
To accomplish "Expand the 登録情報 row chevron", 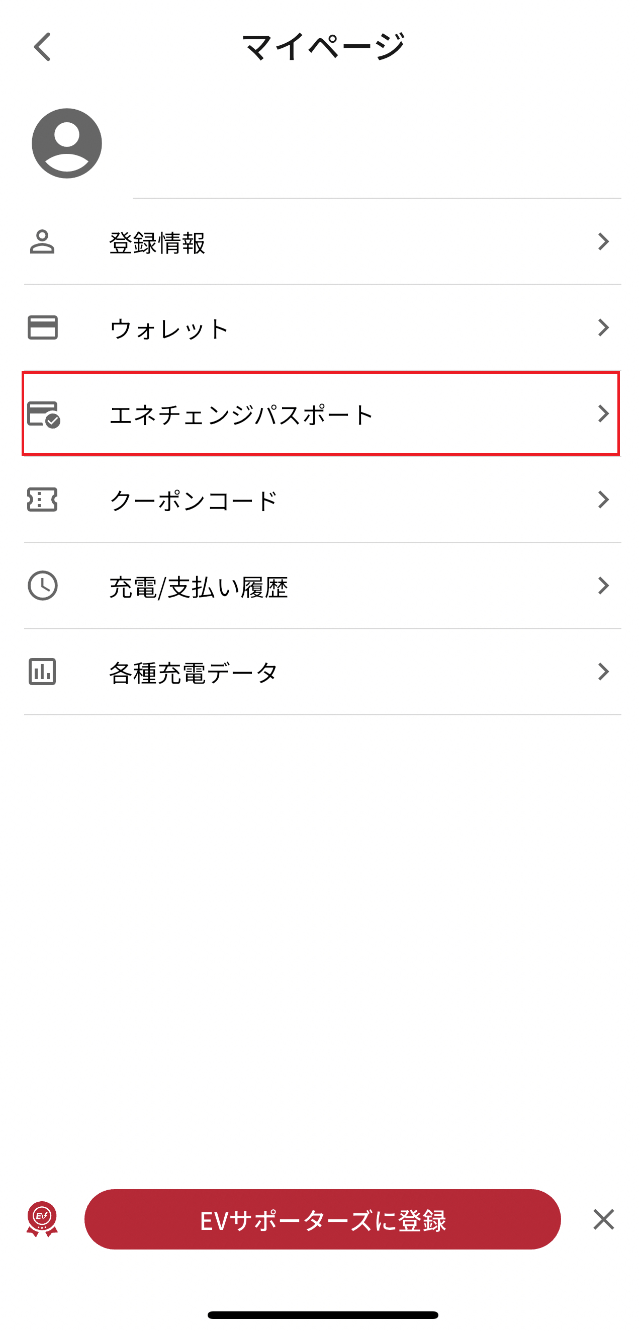I will tap(602, 242).
